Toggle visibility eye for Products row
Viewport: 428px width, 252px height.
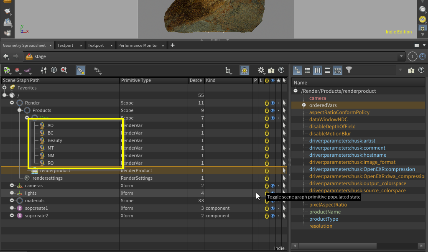pyautogui.click(x=273, y=111)
